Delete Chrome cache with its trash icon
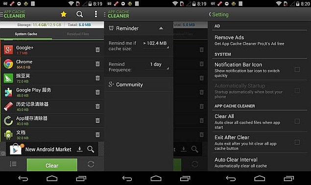This screenshot has width=311, height=185. pyautogui.click(x=97, y=64)
